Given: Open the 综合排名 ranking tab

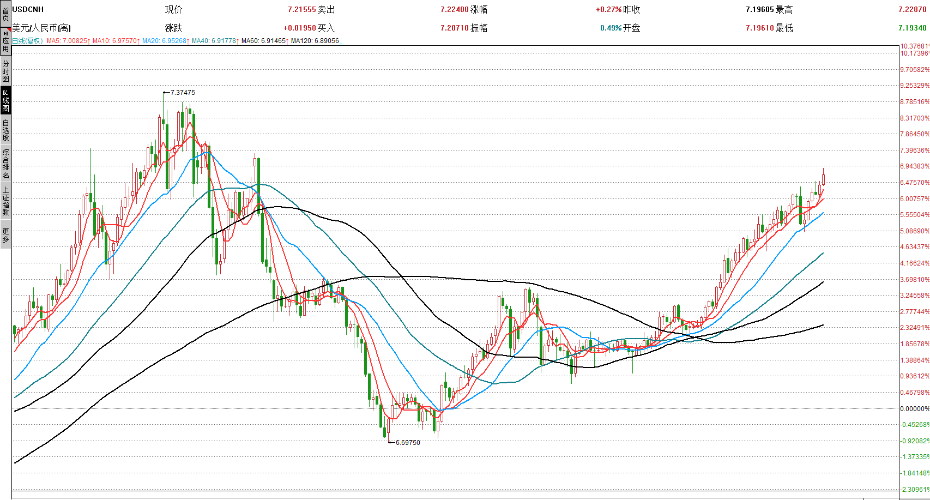Looking at the screenshot, I should tap(5, 164).
